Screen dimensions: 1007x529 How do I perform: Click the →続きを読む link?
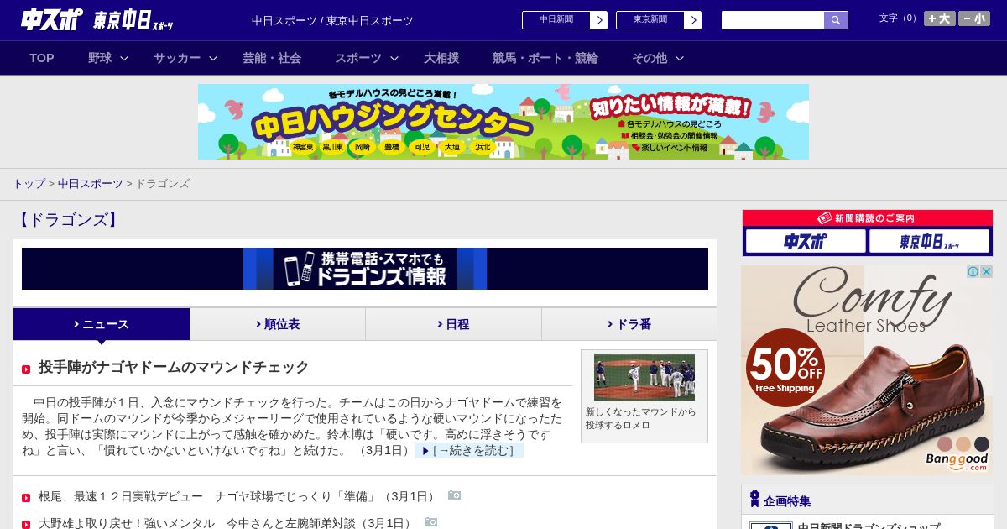[x=469, y=451]
